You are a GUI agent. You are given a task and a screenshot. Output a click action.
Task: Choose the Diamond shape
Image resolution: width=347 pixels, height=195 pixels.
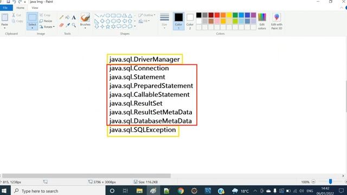102,21
